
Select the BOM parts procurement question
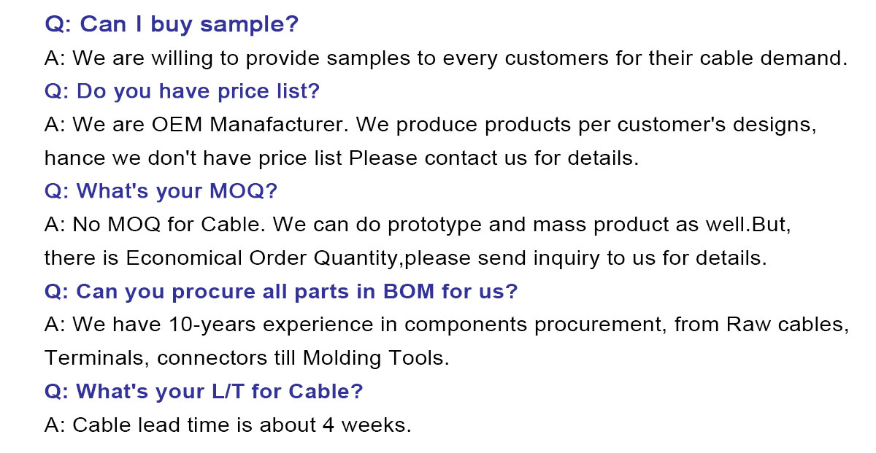281,292
